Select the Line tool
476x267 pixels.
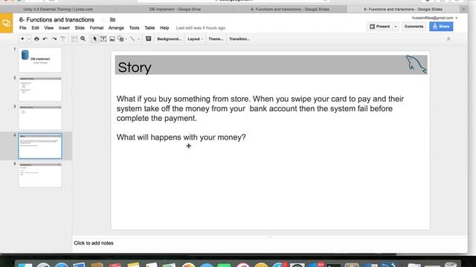(132, 39)
